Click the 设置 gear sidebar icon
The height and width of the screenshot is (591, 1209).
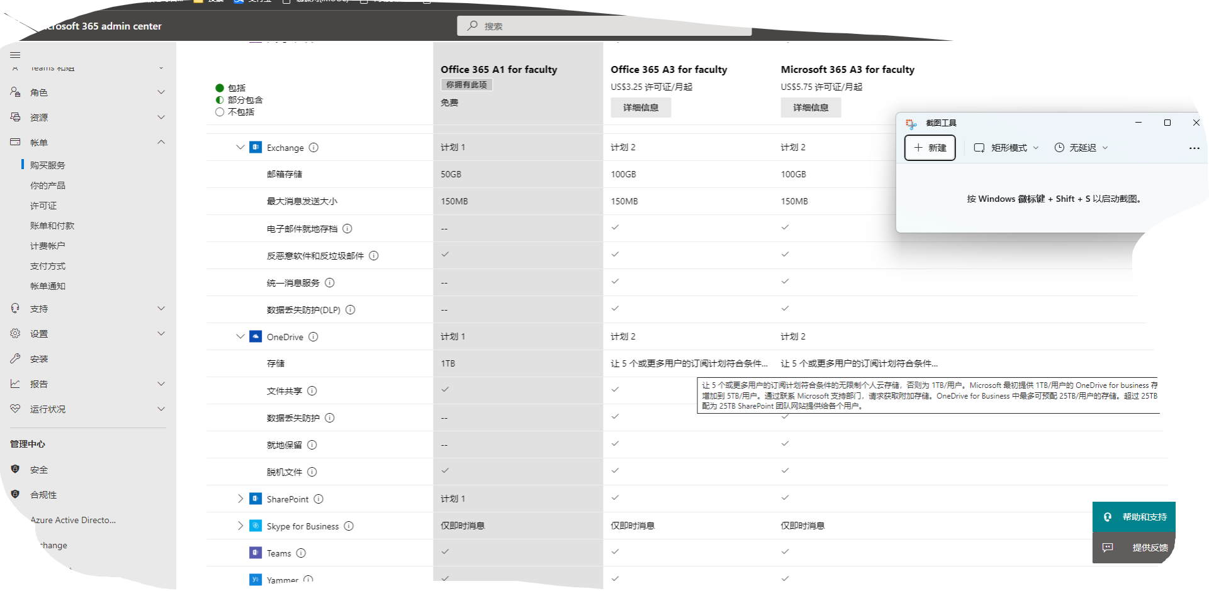pos(15,333)
